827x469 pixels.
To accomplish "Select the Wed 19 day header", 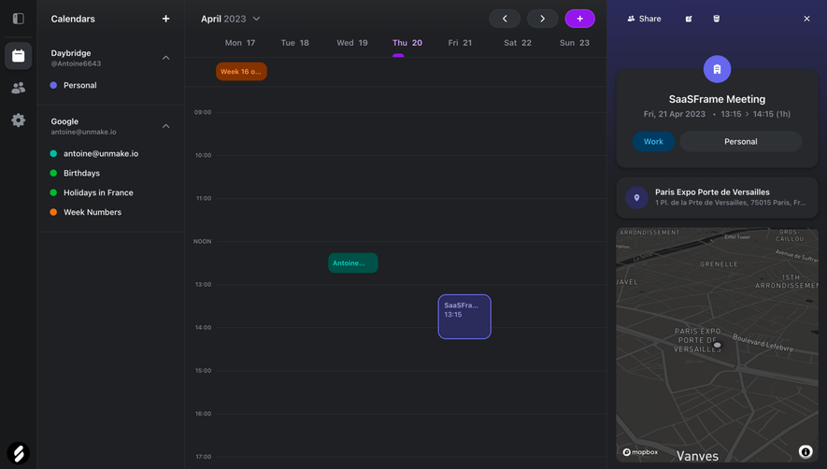I will pyautogui.click(x=351, y=43).
